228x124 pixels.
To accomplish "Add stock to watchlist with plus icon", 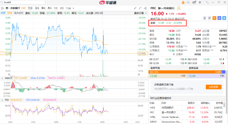I will pos(224,18).
